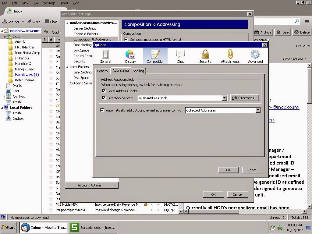Uncheck Local Address Books autocompletion
The image size is (312, 234).
point(104,91)
